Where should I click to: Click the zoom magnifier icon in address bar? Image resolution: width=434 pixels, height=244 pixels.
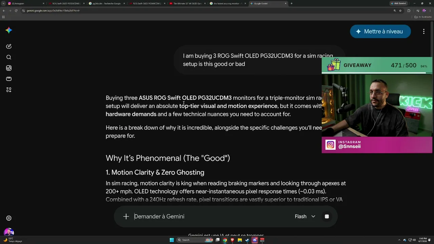[x=395, y=11]
